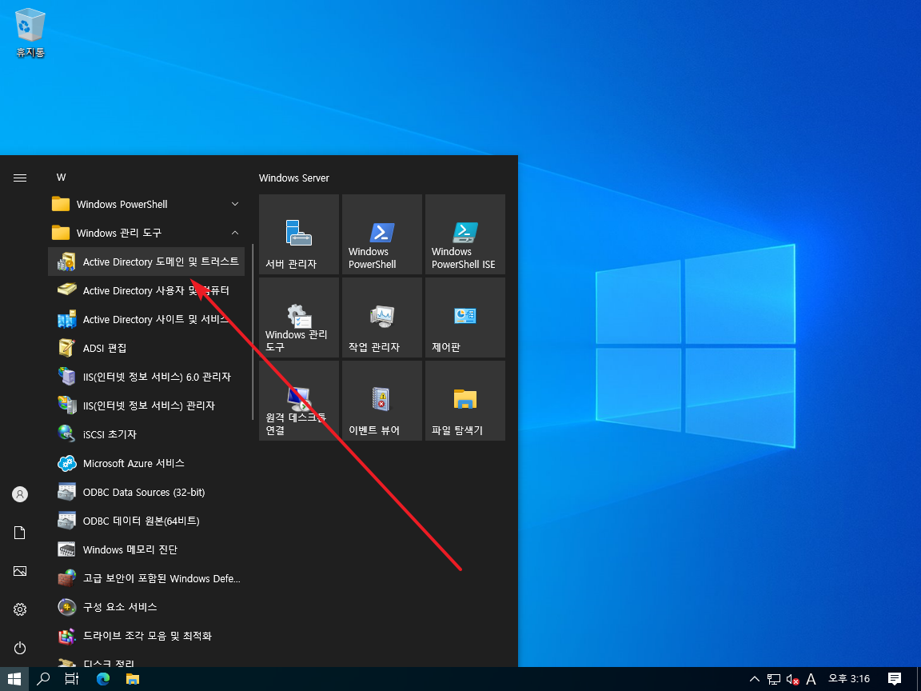921x691 pixels.
Task: Click the Windows Start button
Action: tap(14, 679)
